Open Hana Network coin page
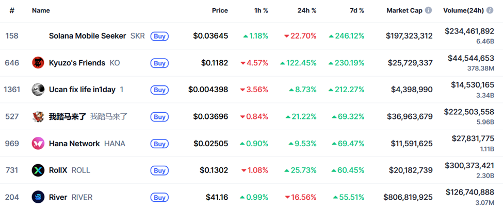This screenshot has height=210, width=503. [74, 143]
